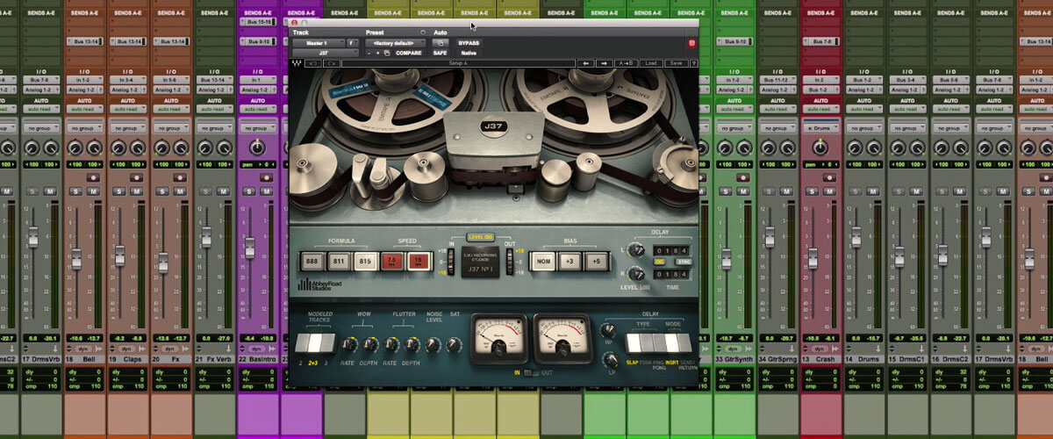Image resolution: width=1053 pixels, height=439 pixels.
Task: Click the J37 output level slider
Action: pyautogui.click(x=510, y=262)
